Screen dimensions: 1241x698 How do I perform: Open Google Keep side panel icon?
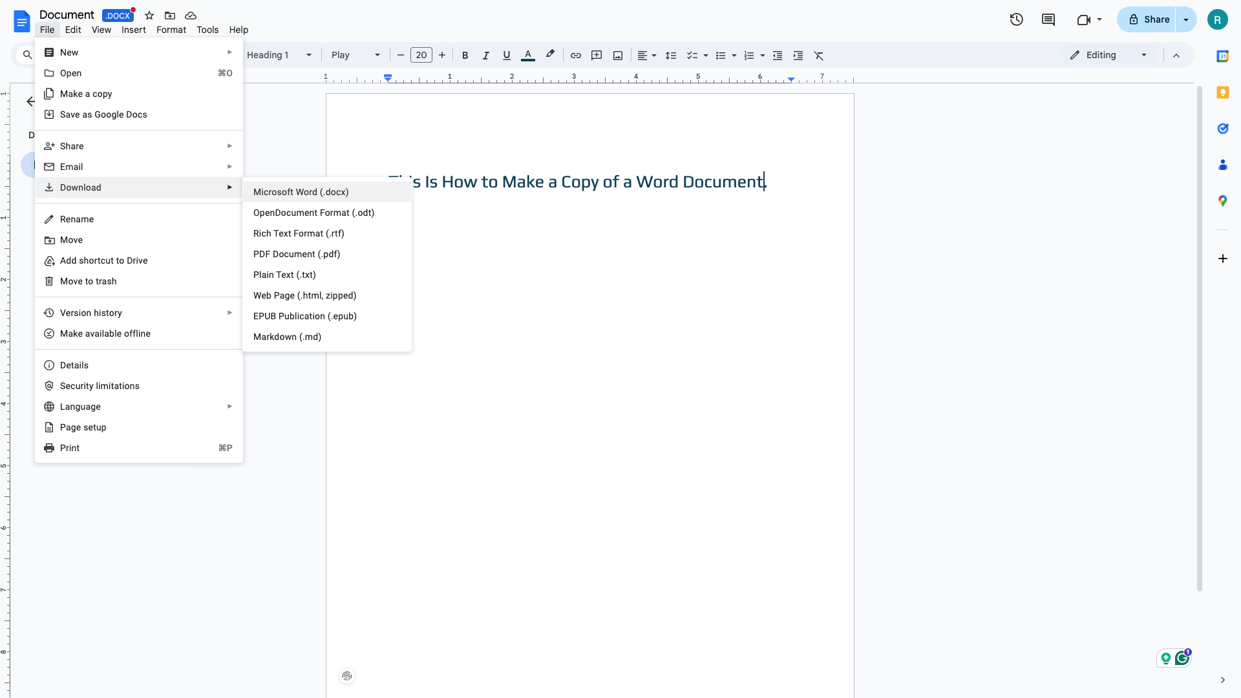coord(1222,92)
